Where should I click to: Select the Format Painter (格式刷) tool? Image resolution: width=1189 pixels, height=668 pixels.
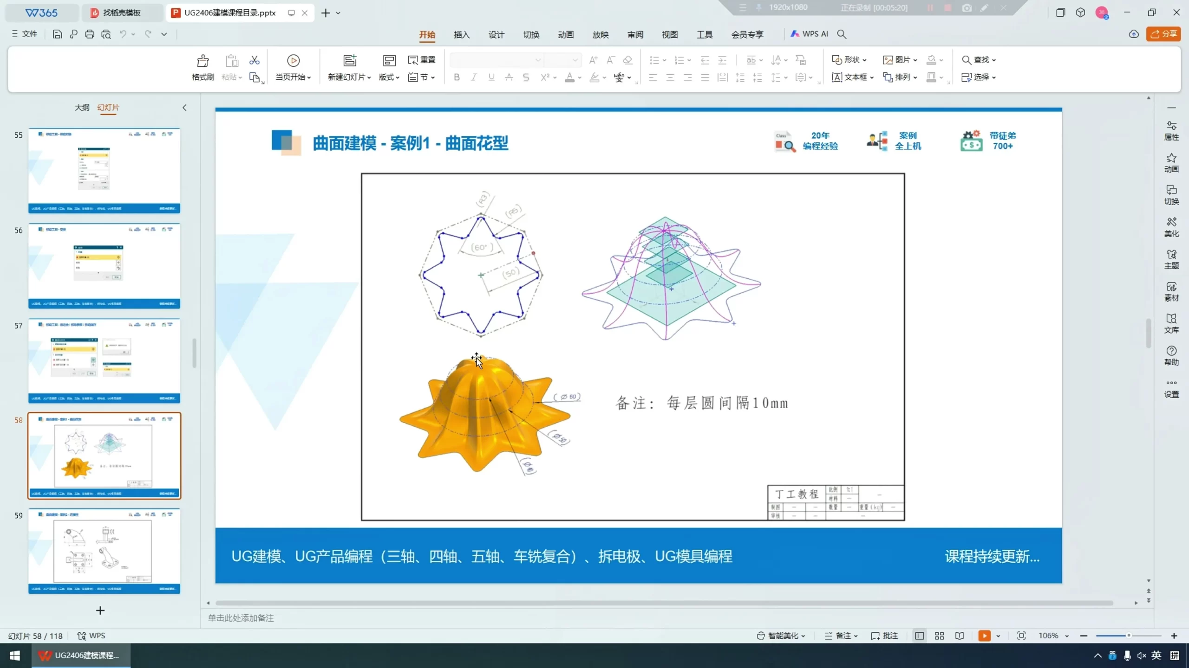(x=202, y=66)
